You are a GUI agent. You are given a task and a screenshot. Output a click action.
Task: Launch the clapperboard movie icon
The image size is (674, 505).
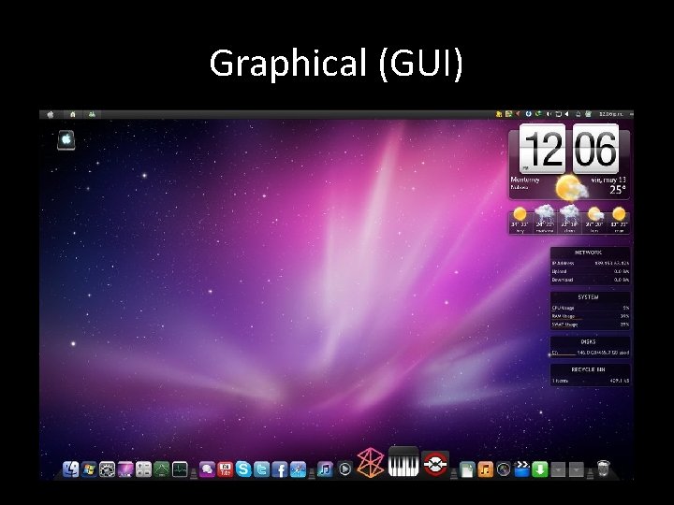521,469
